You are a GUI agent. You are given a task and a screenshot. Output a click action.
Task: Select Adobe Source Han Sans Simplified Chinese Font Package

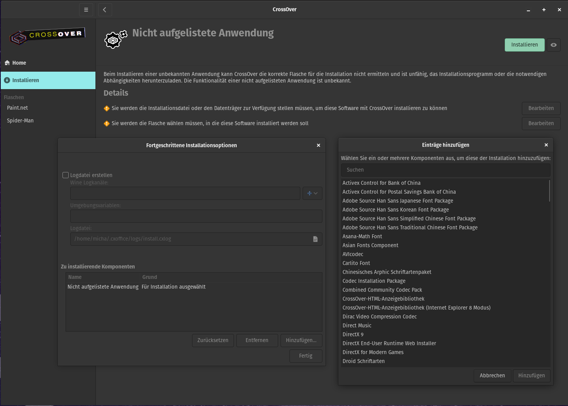[x=445, y=219]
